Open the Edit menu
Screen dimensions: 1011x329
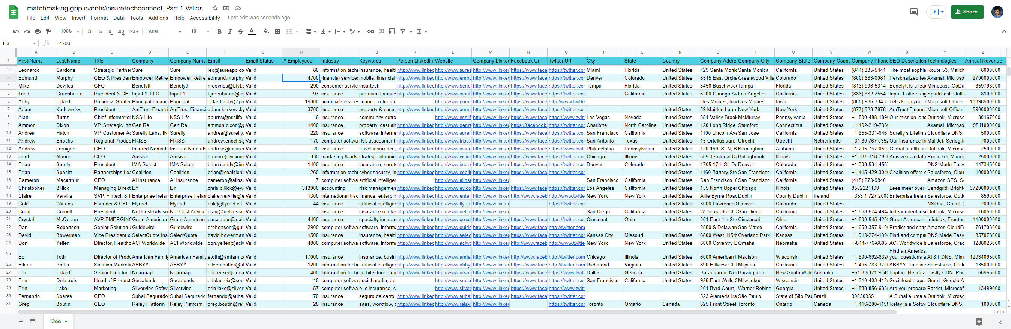click(x=45, y=18)
